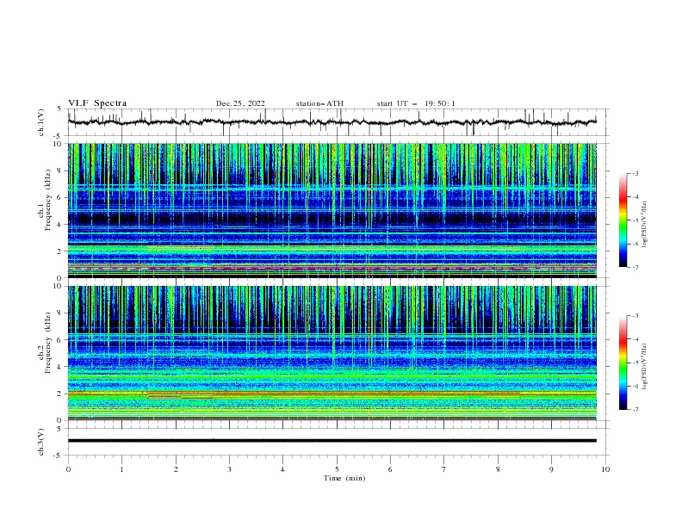Select the ch.1 "Frequency (kHz)" axis label
Screen dimensions: 682x527
pyautogui.click(x=48, y=201)
